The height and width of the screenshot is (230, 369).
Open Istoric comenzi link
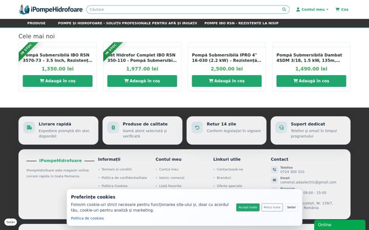(172, 178)
